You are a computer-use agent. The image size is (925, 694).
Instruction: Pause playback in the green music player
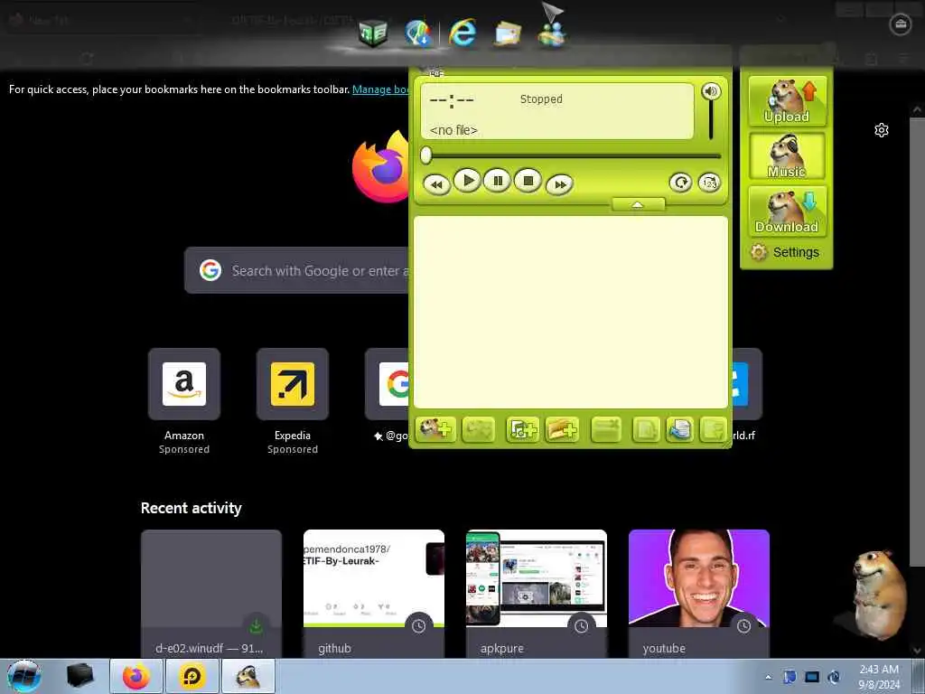pos(498,180)
